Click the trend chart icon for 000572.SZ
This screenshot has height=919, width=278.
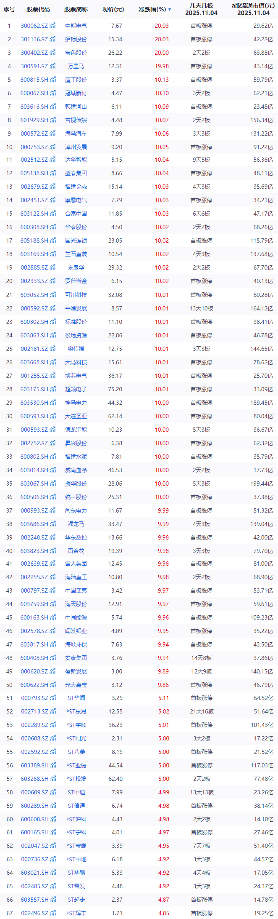[x=53, y=134]
